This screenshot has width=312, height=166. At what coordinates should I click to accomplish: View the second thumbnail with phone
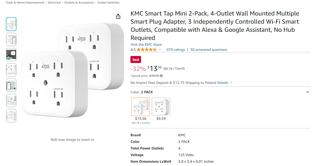pos(11,39)
